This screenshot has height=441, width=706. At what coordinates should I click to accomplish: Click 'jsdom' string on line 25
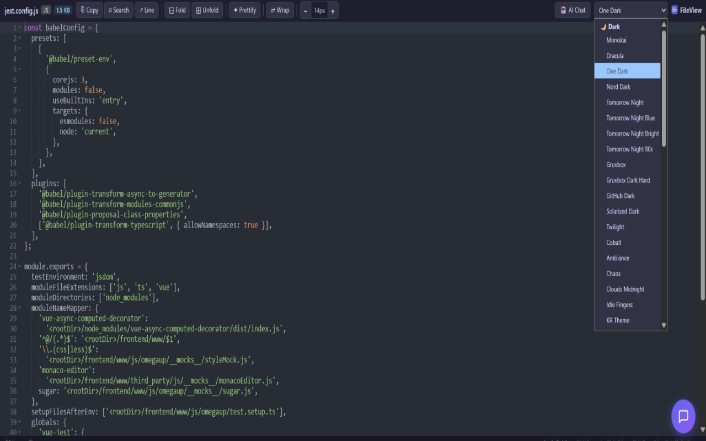(104, 277)
